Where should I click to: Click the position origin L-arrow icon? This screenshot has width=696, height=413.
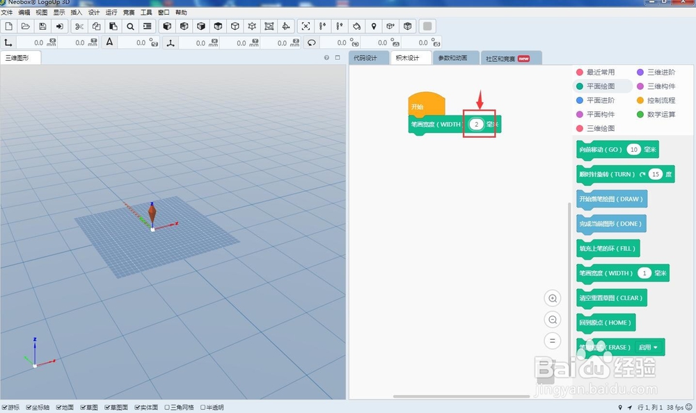[8, 42]
